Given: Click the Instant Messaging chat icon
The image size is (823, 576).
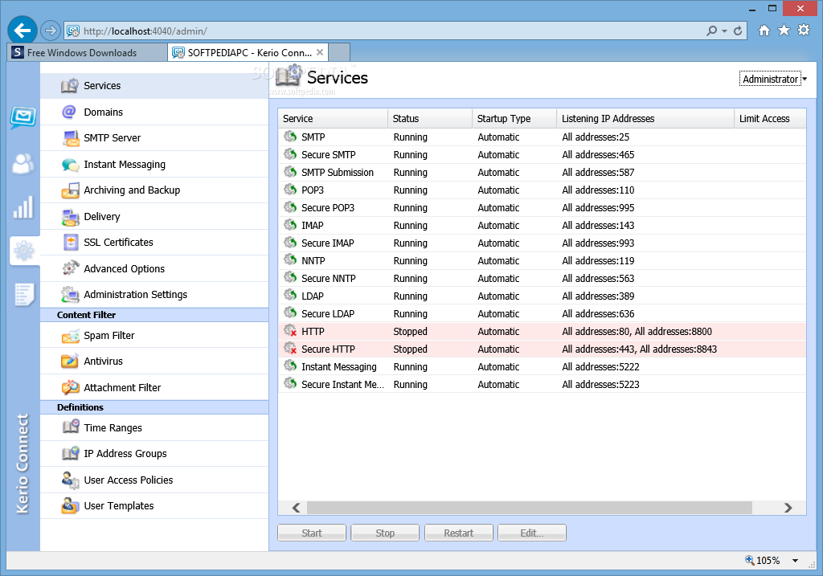Looking at the screenshot, I should click(71, 164).
